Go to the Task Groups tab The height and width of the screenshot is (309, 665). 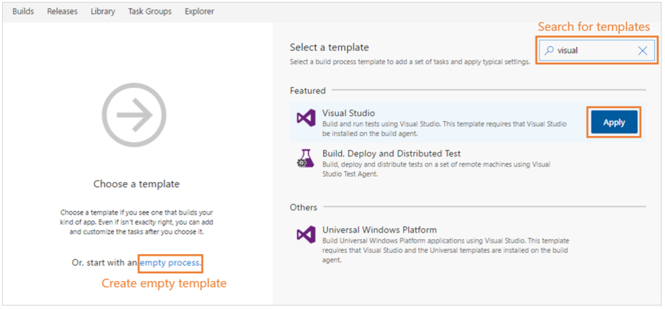(150, 12)
